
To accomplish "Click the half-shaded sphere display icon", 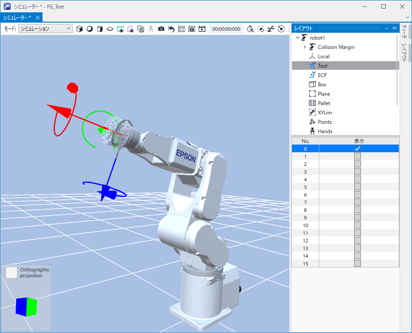I will [89, 29].
